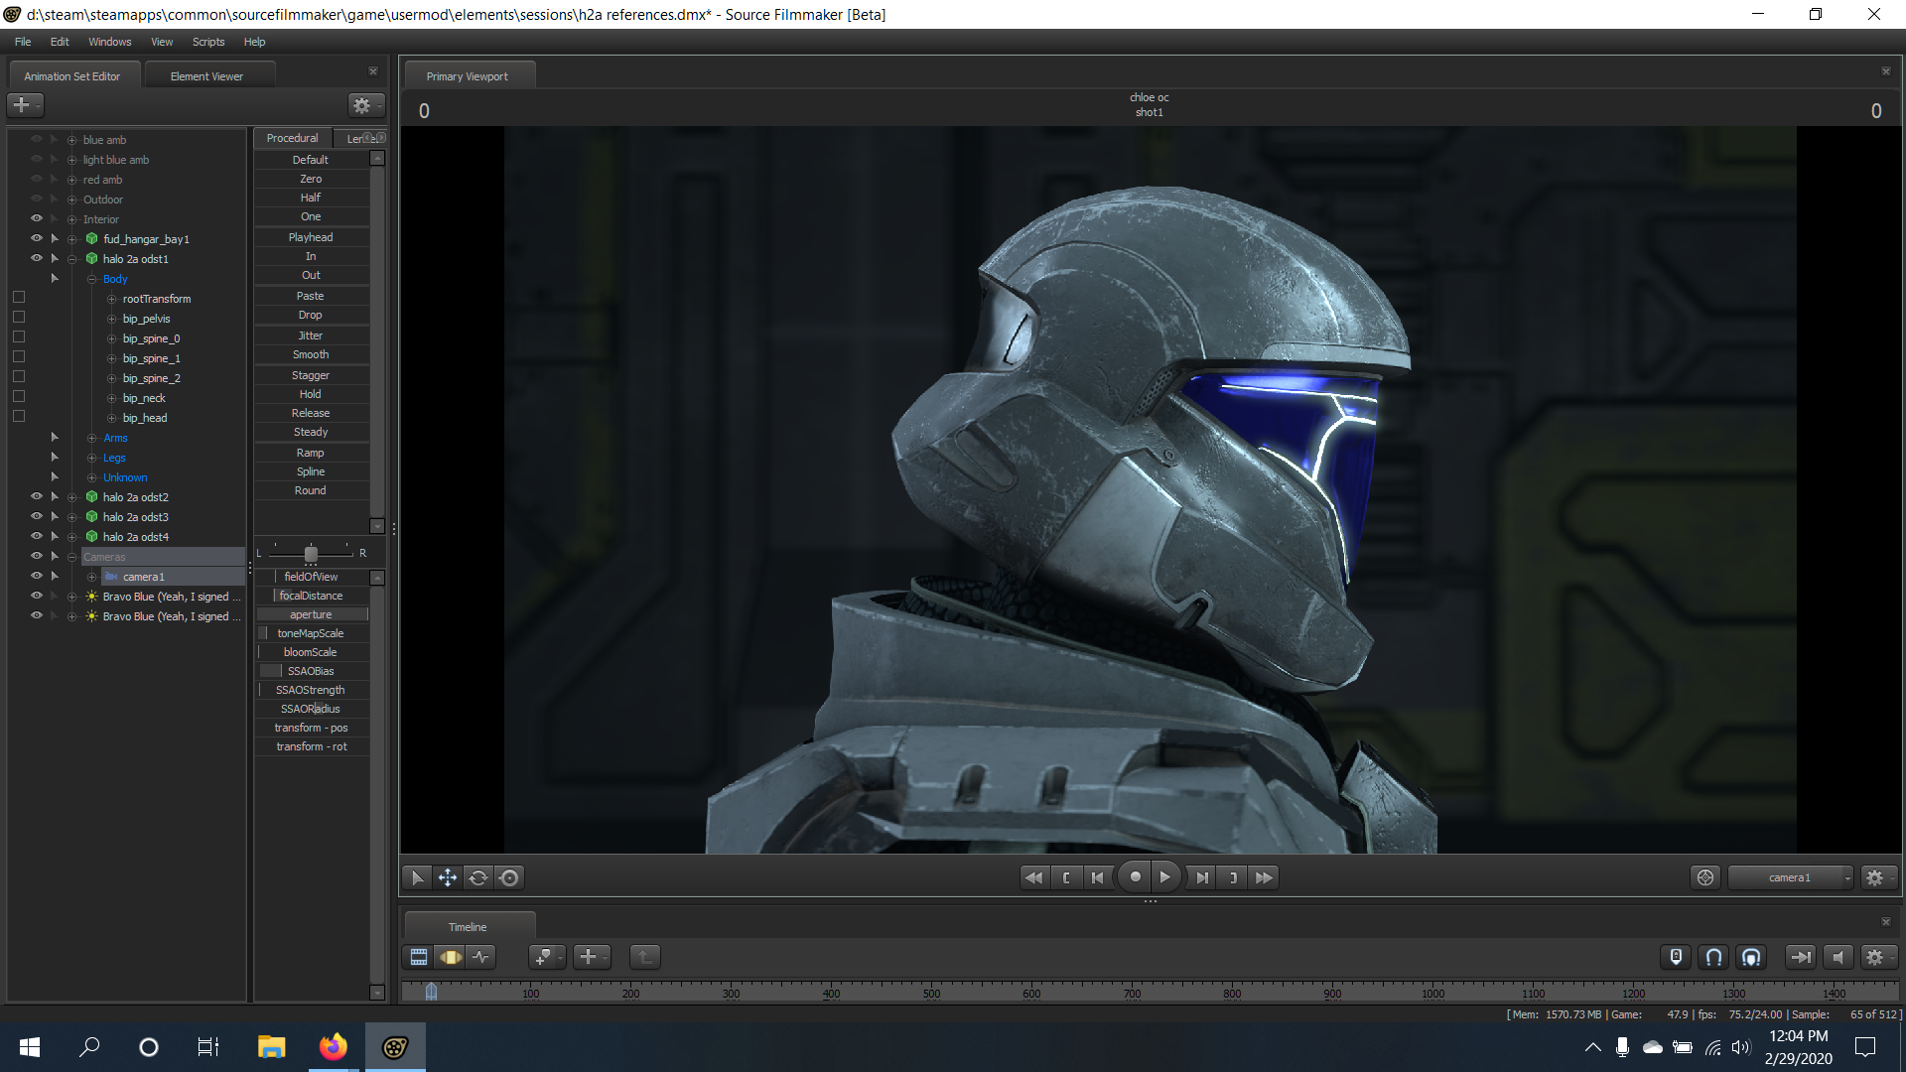Click the toneMapScale control slider
This screenshot has height=1072, width=1906.
tap(311, 633)
